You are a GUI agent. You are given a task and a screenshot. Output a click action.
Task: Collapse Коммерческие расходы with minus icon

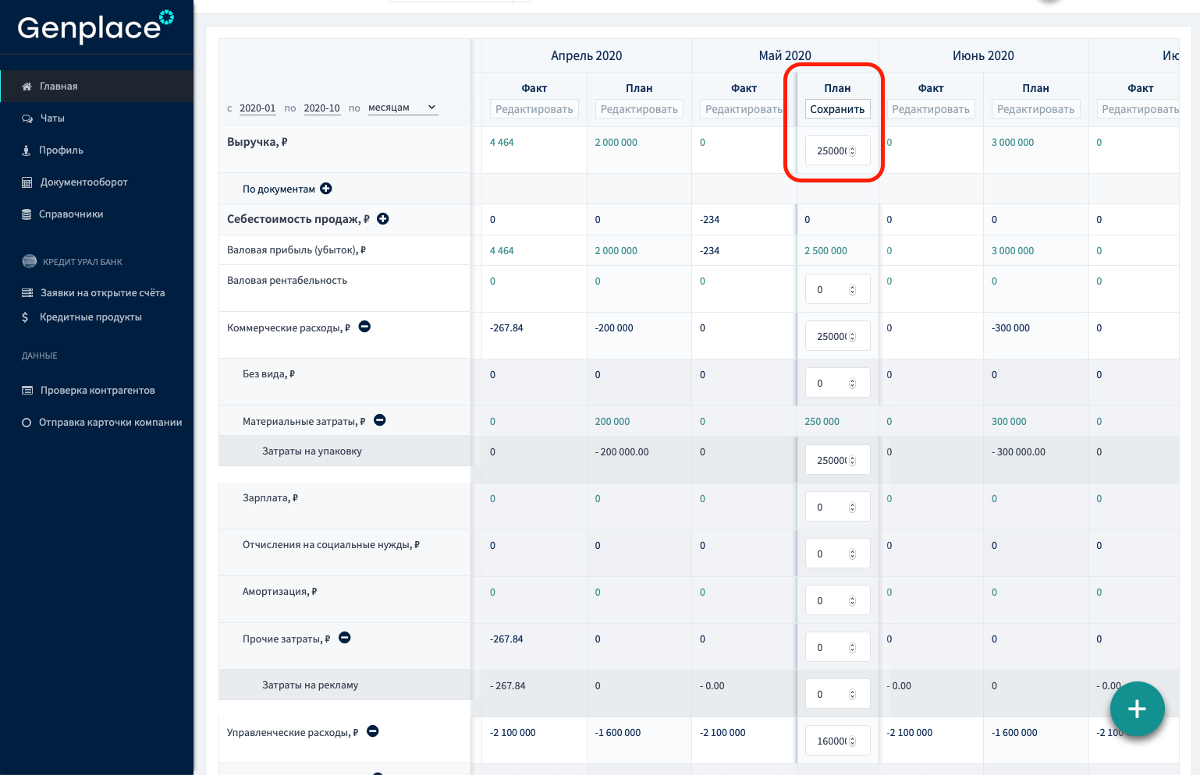364,327
